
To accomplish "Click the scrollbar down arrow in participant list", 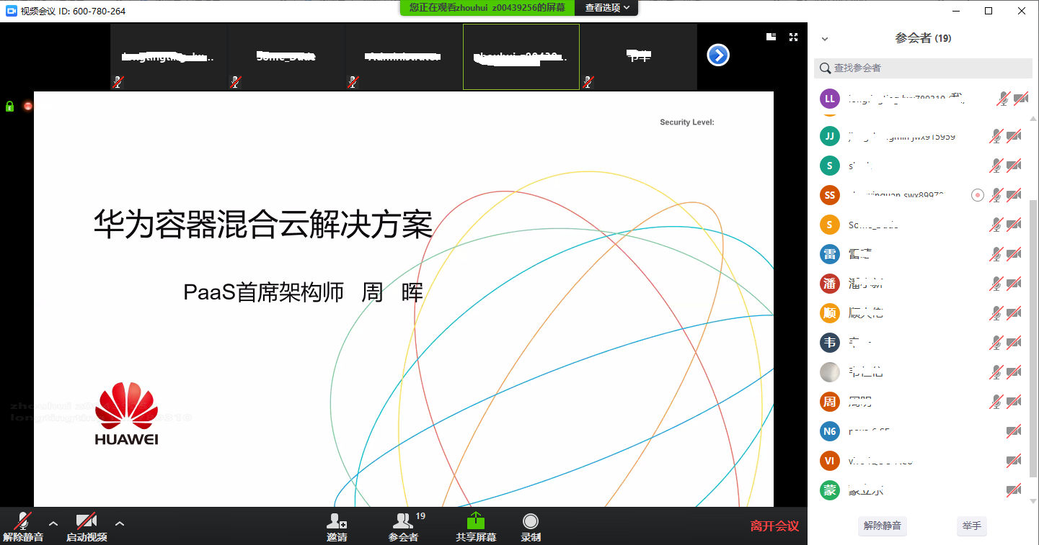I will (1034, 501).
